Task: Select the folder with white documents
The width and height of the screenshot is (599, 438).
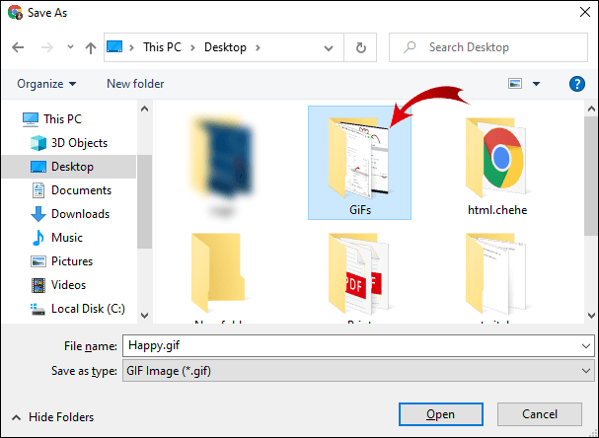Action: coord(495,272)
